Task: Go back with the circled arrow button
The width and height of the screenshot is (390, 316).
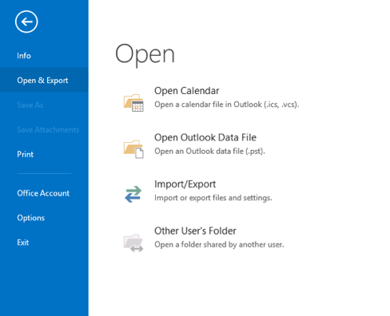Action: (x=26, y=22)
